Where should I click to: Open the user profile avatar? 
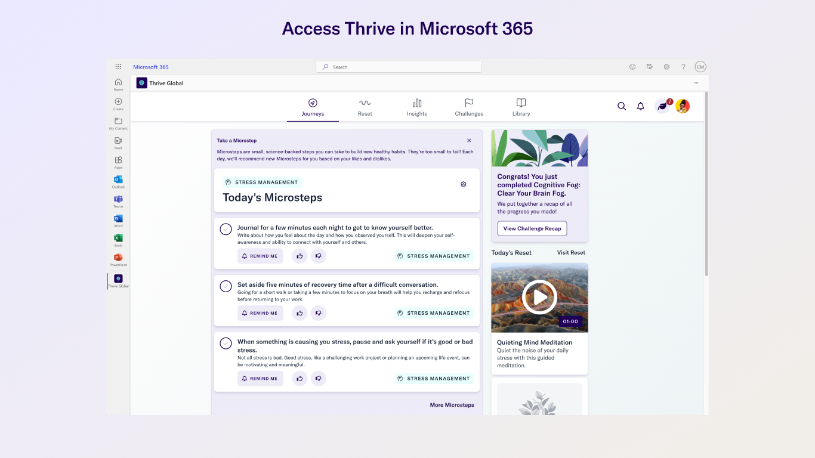(683, 106)
